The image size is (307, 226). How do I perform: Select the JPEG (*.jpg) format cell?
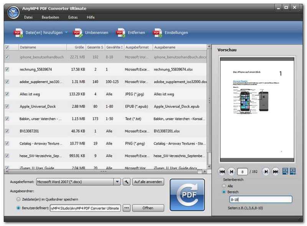[x=135, y=94]
